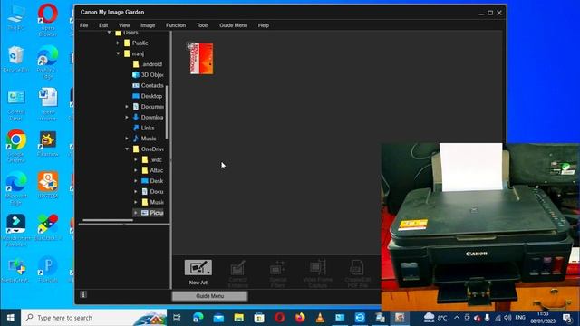Open Microsoft Edge from the taskbar
This screenshot has height=326, width=580.
click(x=198, y=318)
